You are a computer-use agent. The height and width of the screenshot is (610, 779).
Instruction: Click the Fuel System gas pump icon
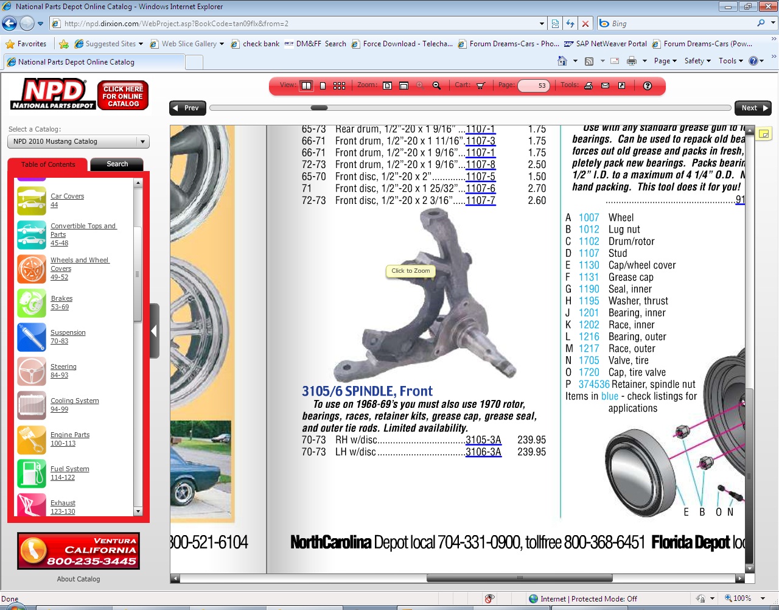point(32,474)
